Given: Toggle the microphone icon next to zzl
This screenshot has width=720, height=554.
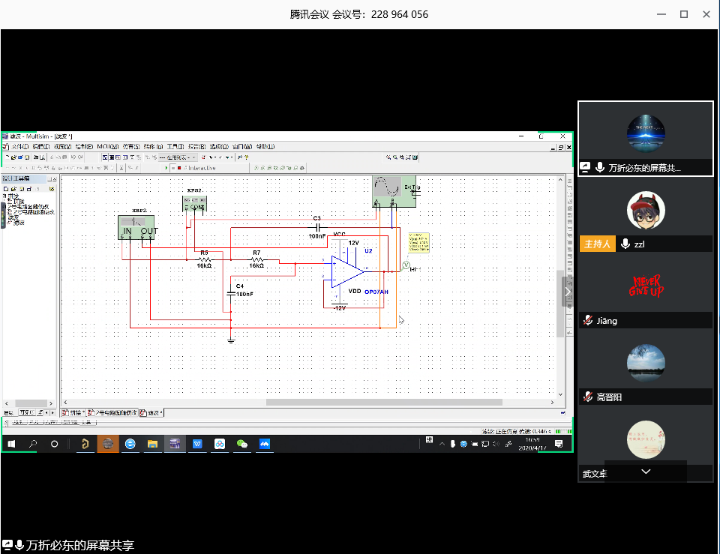Looking at the screenshot, I should click(625, 244).
